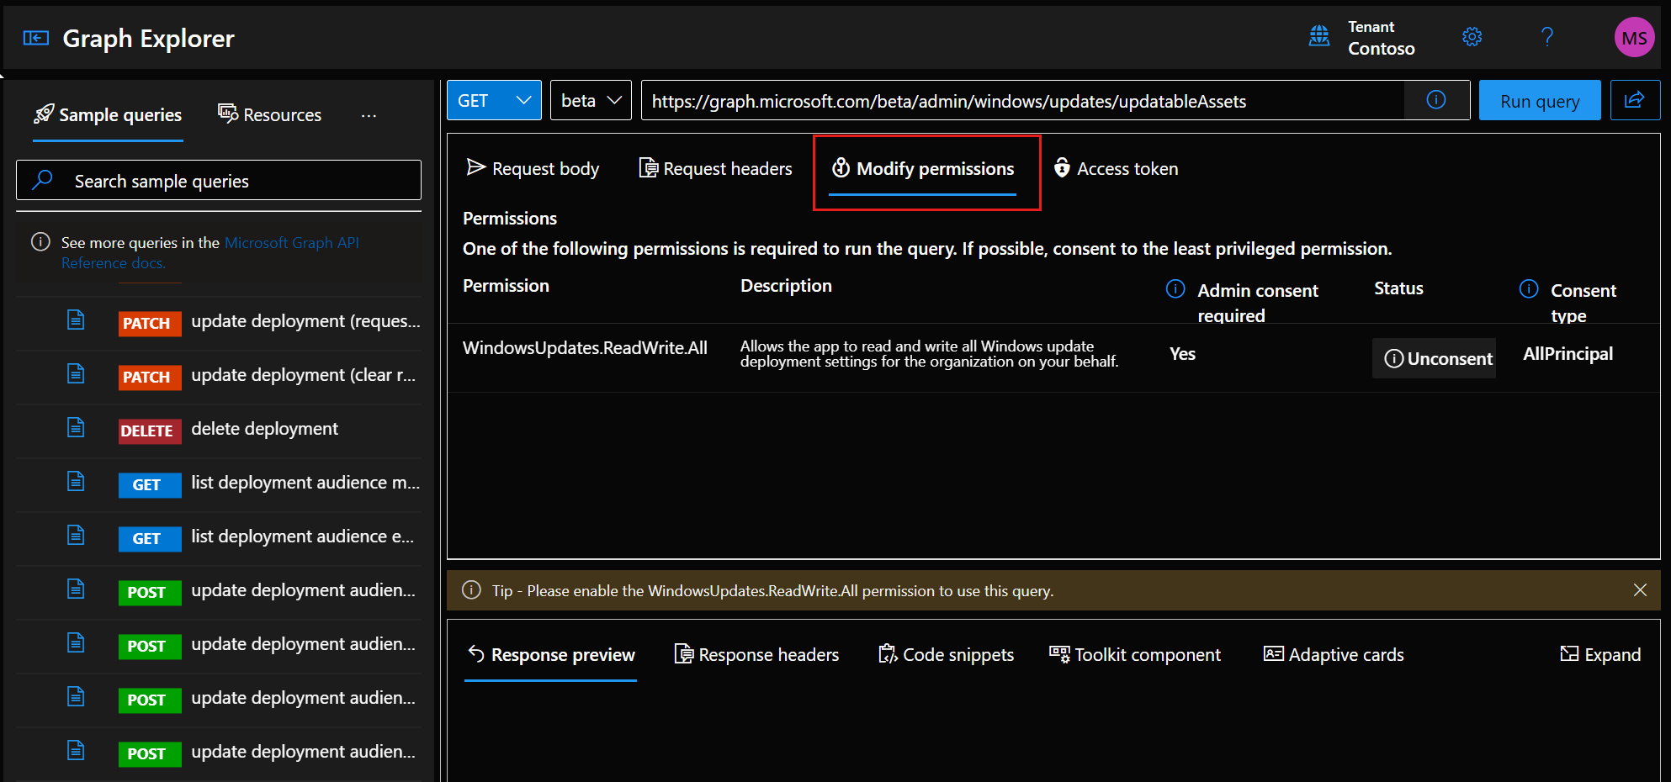Open the GET HTTP method dropdown

pos(494,101)
